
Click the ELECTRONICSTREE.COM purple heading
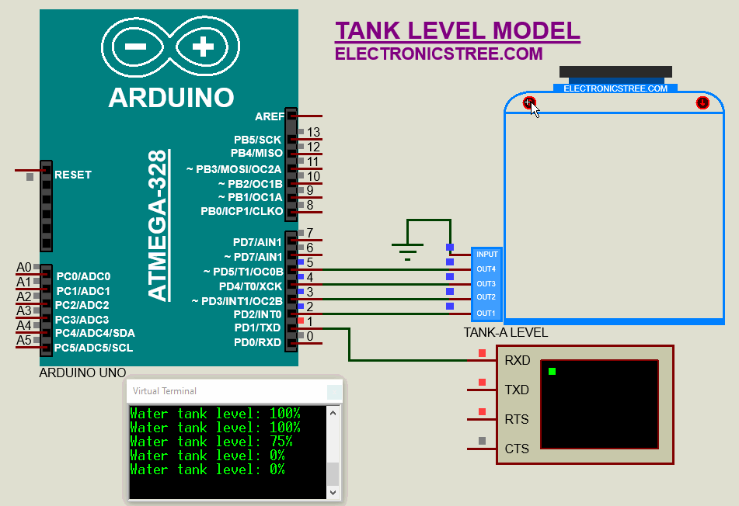pos(439,54)
